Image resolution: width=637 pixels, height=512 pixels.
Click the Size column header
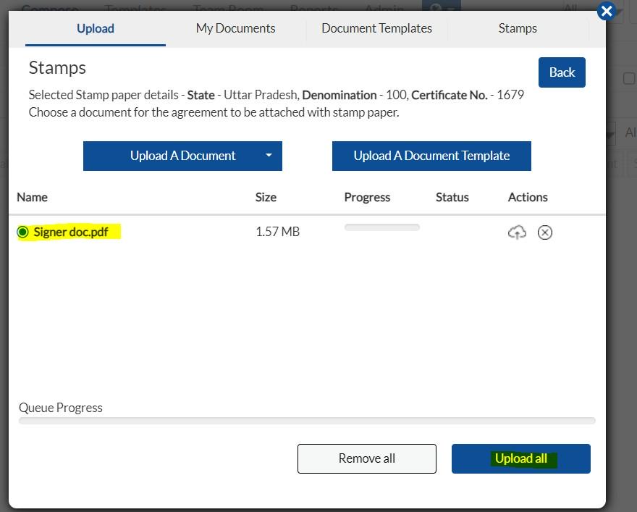pos(266,197)
